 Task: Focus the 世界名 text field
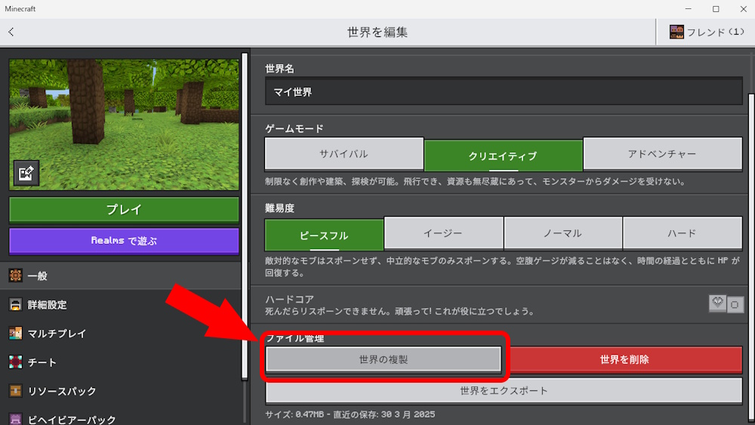click(x=504, y=91)
